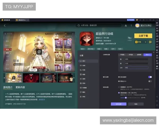Click the 立即下载 download button

tap(143, 36)
